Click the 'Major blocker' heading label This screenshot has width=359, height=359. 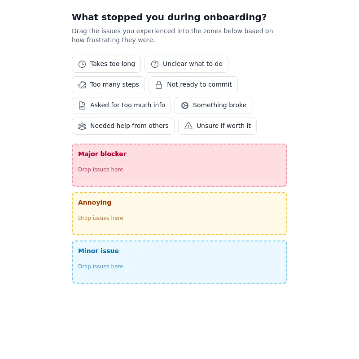[102, 154]
